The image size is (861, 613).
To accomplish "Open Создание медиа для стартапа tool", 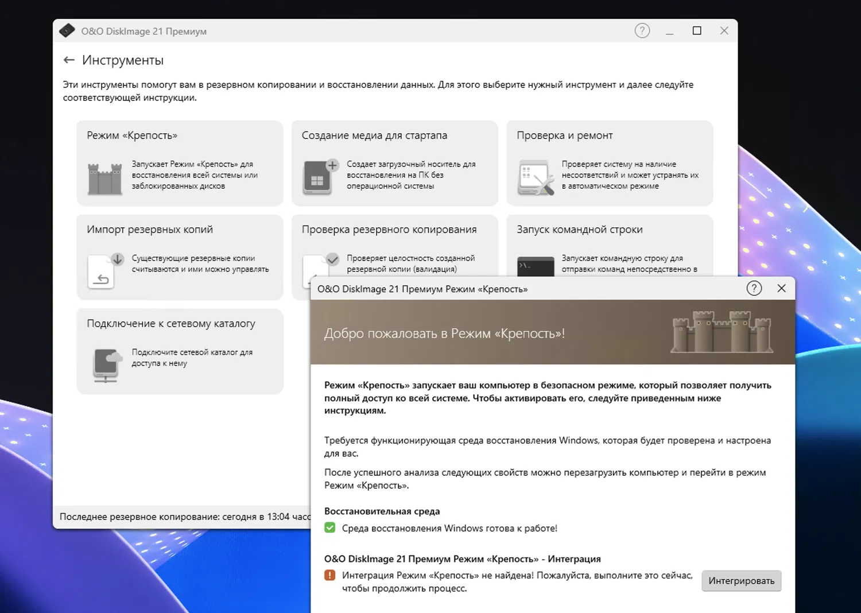I will [x=394, y=163].
